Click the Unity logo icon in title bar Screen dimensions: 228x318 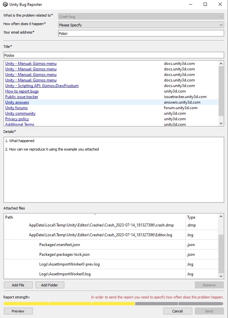coord(5,4)
